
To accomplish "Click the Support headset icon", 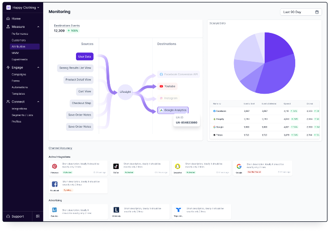I will tap(8, 216).
